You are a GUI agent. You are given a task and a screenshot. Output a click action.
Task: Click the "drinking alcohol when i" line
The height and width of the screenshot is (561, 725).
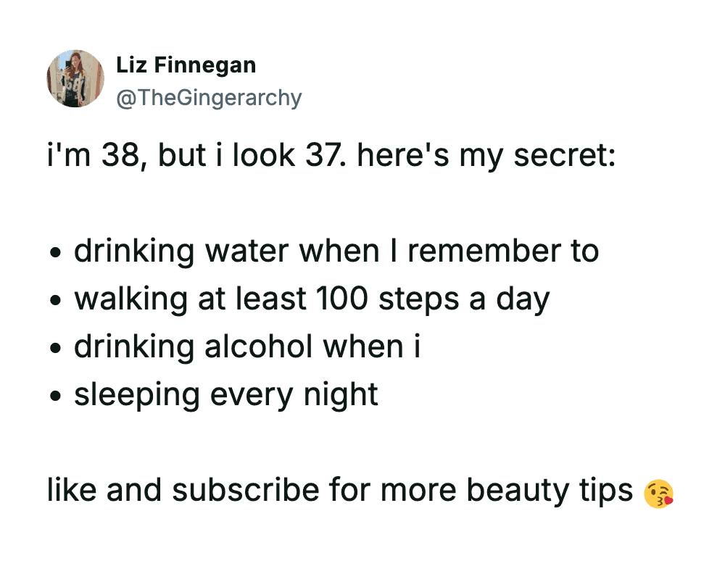246,347
